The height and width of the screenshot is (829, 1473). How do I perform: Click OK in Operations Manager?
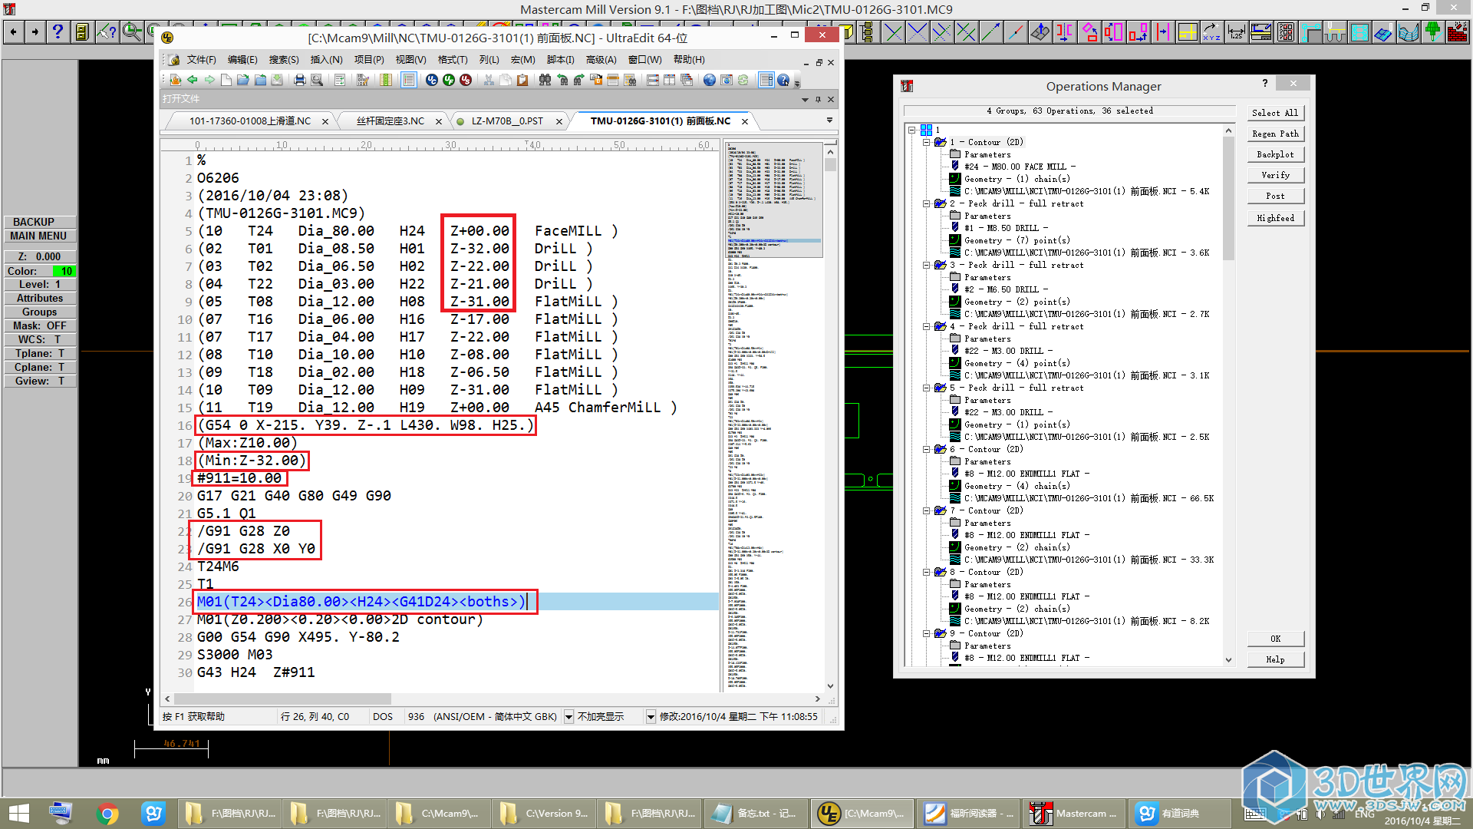(1275, 639)
